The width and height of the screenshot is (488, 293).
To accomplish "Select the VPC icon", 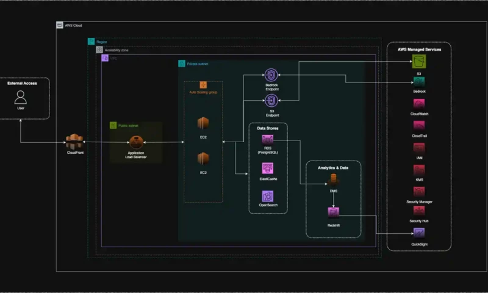I will point(105,58).
